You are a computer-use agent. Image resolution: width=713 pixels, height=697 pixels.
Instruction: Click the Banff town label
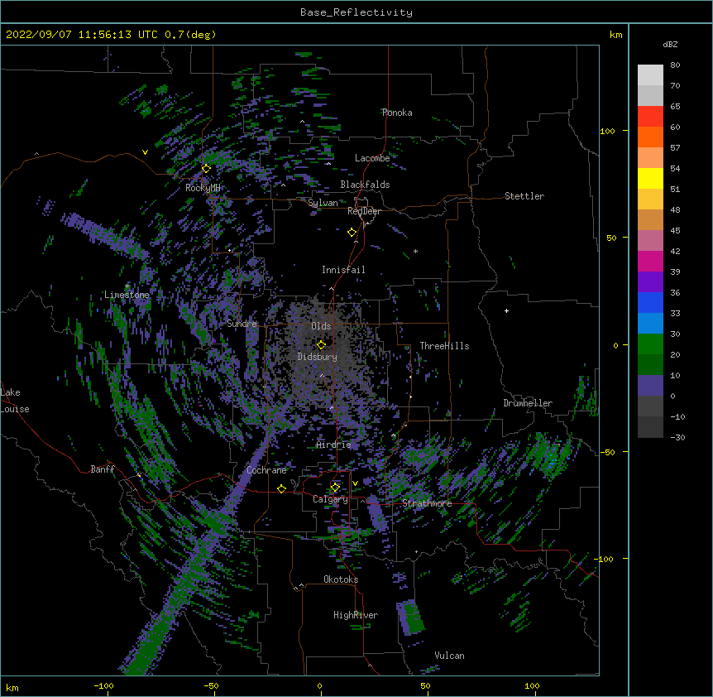point(103,469)
